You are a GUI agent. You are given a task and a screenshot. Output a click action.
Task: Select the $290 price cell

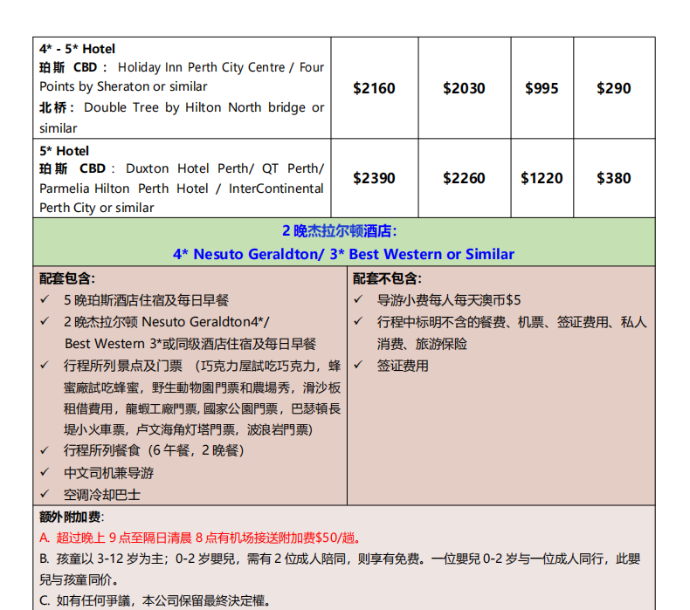(x=613, y=88)
